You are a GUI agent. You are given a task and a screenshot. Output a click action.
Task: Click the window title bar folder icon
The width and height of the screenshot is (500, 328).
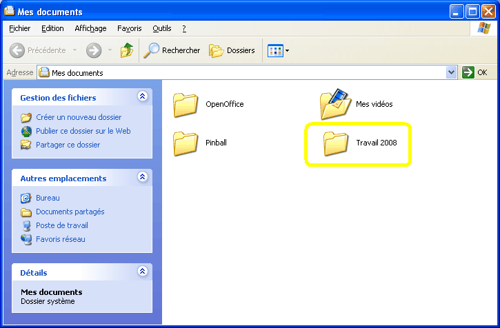(9, 10)
